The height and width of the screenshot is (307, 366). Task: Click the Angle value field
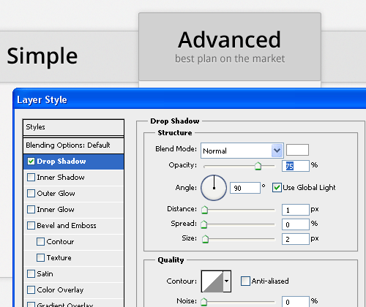pos(245,188)
